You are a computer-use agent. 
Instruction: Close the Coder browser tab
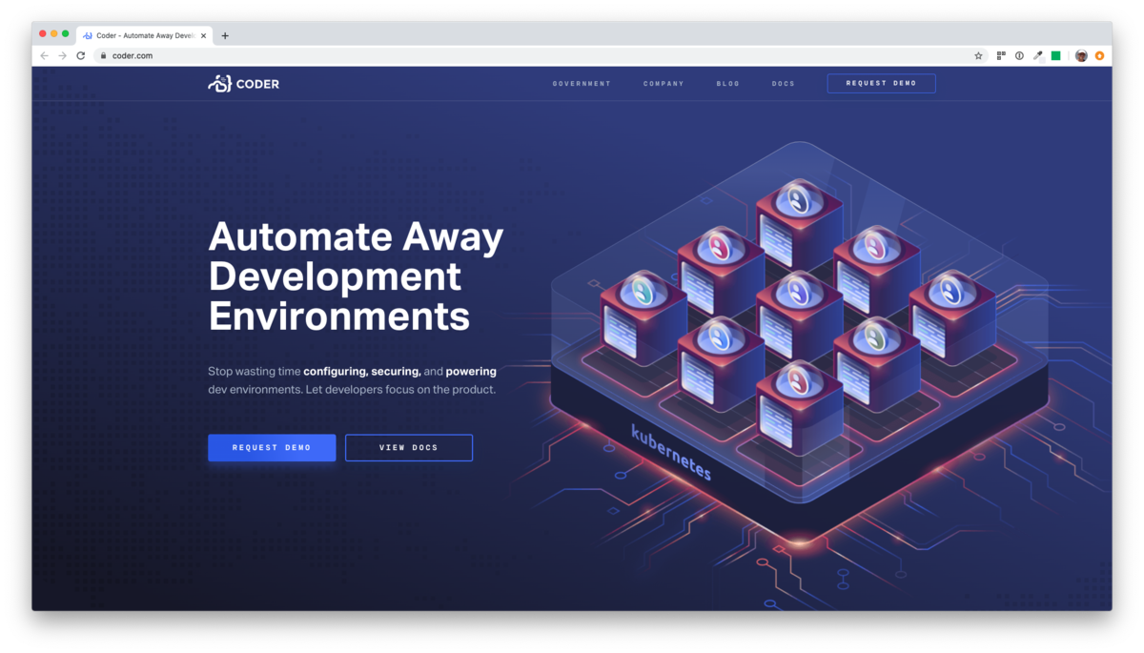203,36
